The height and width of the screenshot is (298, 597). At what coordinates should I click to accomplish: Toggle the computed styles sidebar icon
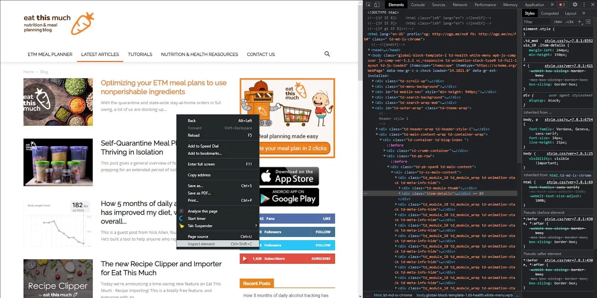pos(588,22)
